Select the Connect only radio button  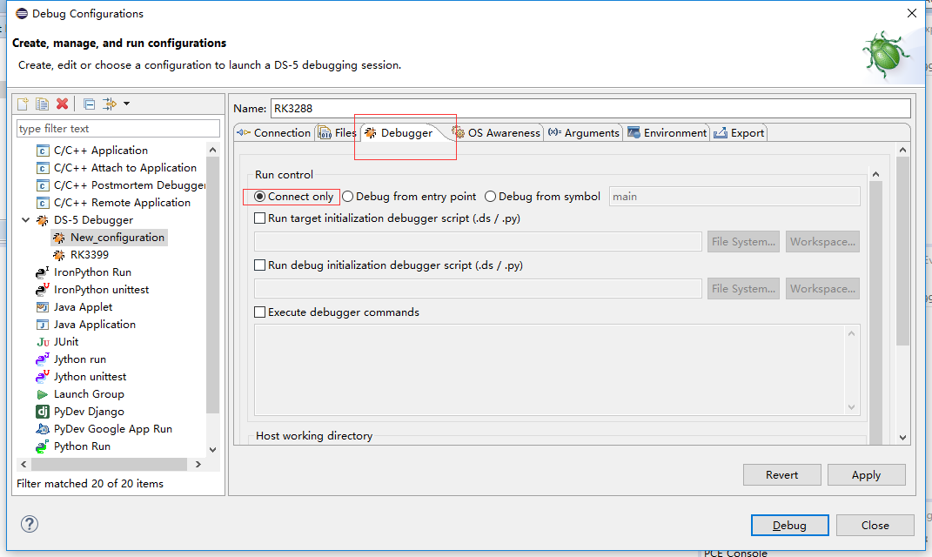[259, 196]
